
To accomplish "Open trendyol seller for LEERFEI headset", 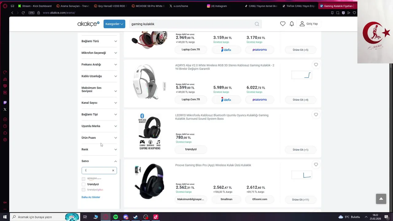I will click(191, 149).
